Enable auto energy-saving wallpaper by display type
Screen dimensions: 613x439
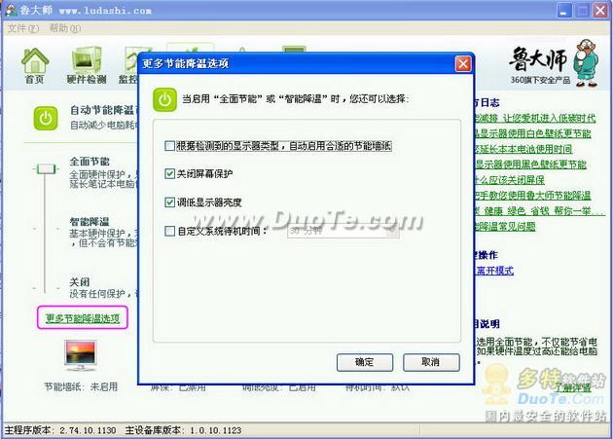click(169, 146)
